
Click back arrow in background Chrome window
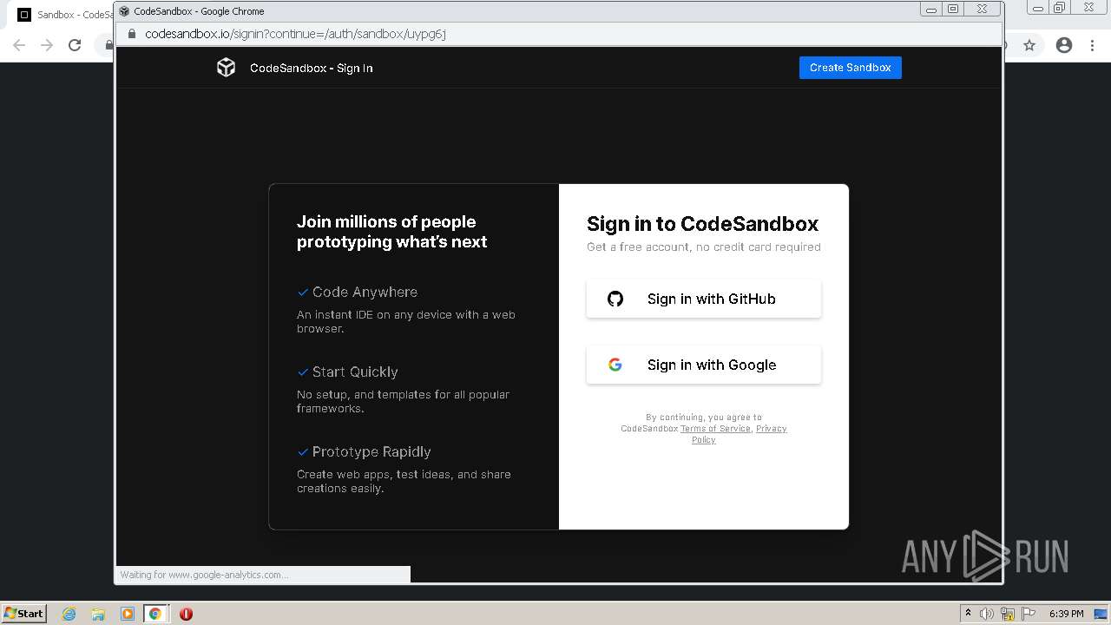19,45
